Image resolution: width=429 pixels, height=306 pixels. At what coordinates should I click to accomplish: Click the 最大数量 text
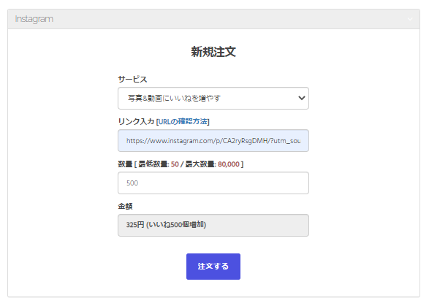tap(200, 164)
